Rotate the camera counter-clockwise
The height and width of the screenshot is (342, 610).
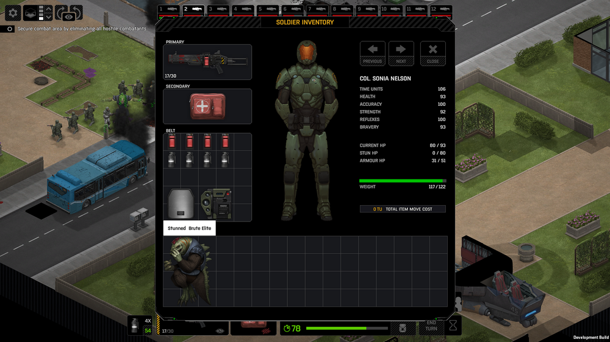tap(77, 12)
